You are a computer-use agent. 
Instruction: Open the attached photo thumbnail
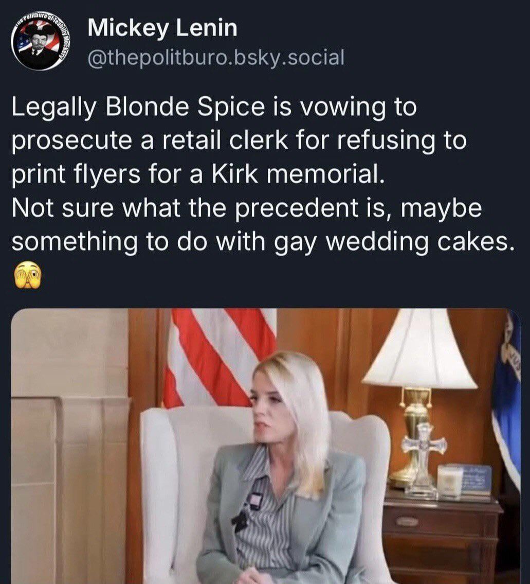pos(266,446)
